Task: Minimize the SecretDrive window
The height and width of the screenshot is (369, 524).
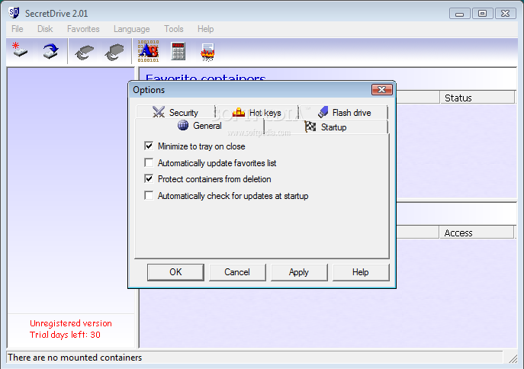Action: (x=459, y=14)
